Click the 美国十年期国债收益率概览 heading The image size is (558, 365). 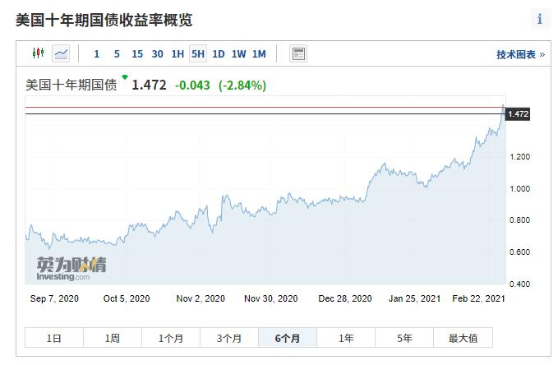pos(104,20)
